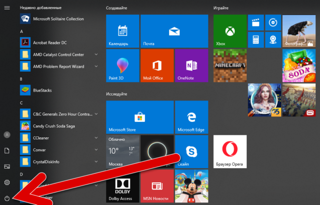Open the Moscow weather tile
320x205 pixels.
pyautogui.click(x=122, y=152)
